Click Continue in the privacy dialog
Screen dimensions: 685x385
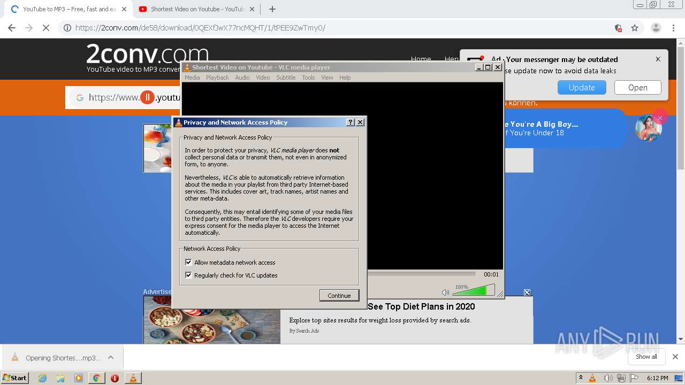[339, 296]
